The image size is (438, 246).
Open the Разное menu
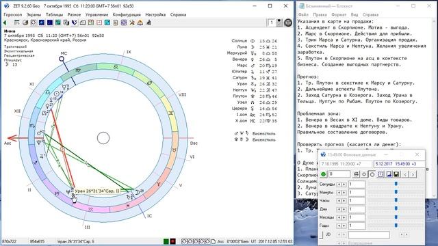click(x=74, y=14)
